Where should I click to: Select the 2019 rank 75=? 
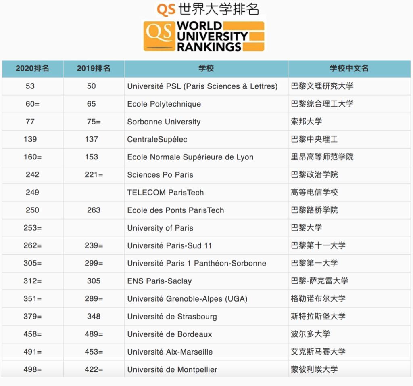(94, 122)
